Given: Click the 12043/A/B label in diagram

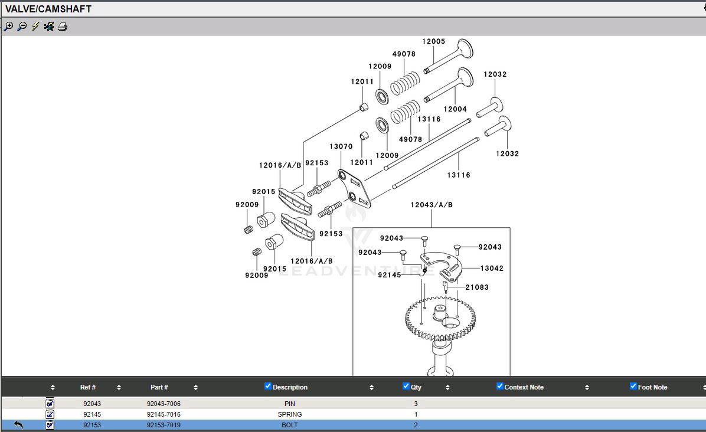Looking at the screenshot, I should click(x=432, y=205).
